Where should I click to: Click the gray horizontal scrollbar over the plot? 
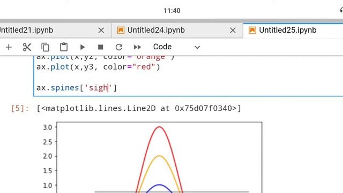(171, 192)
